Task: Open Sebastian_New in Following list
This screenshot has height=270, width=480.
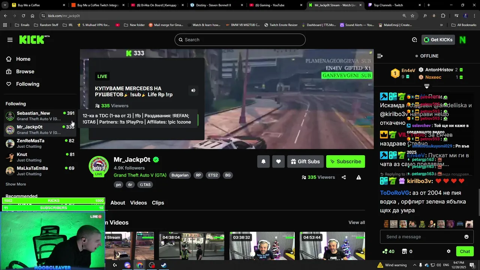Action: pyautogui.click(x=40, y=116)
